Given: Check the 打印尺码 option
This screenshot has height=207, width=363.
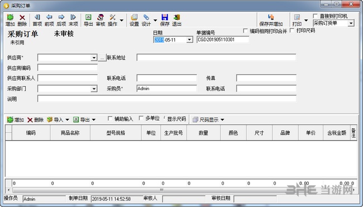Looking at the screenshot, I should (x=292, y=30).
